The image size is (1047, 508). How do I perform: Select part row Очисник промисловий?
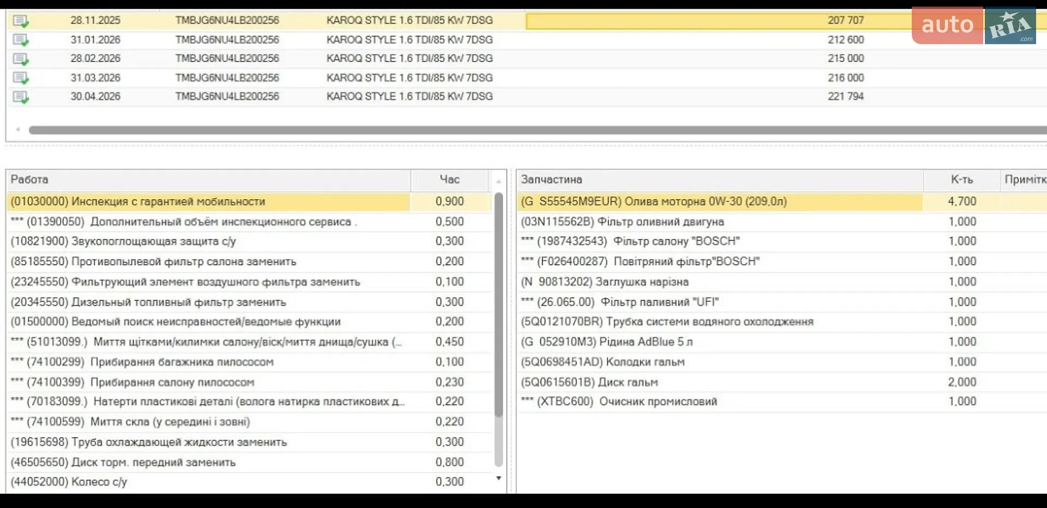point(782,402)
